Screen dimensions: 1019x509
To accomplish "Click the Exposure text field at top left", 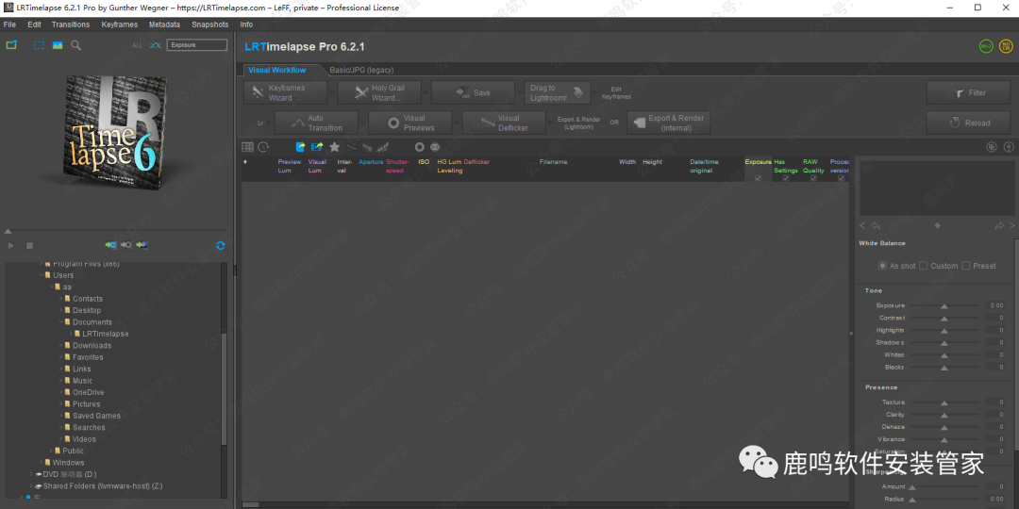I will point(197,45).
